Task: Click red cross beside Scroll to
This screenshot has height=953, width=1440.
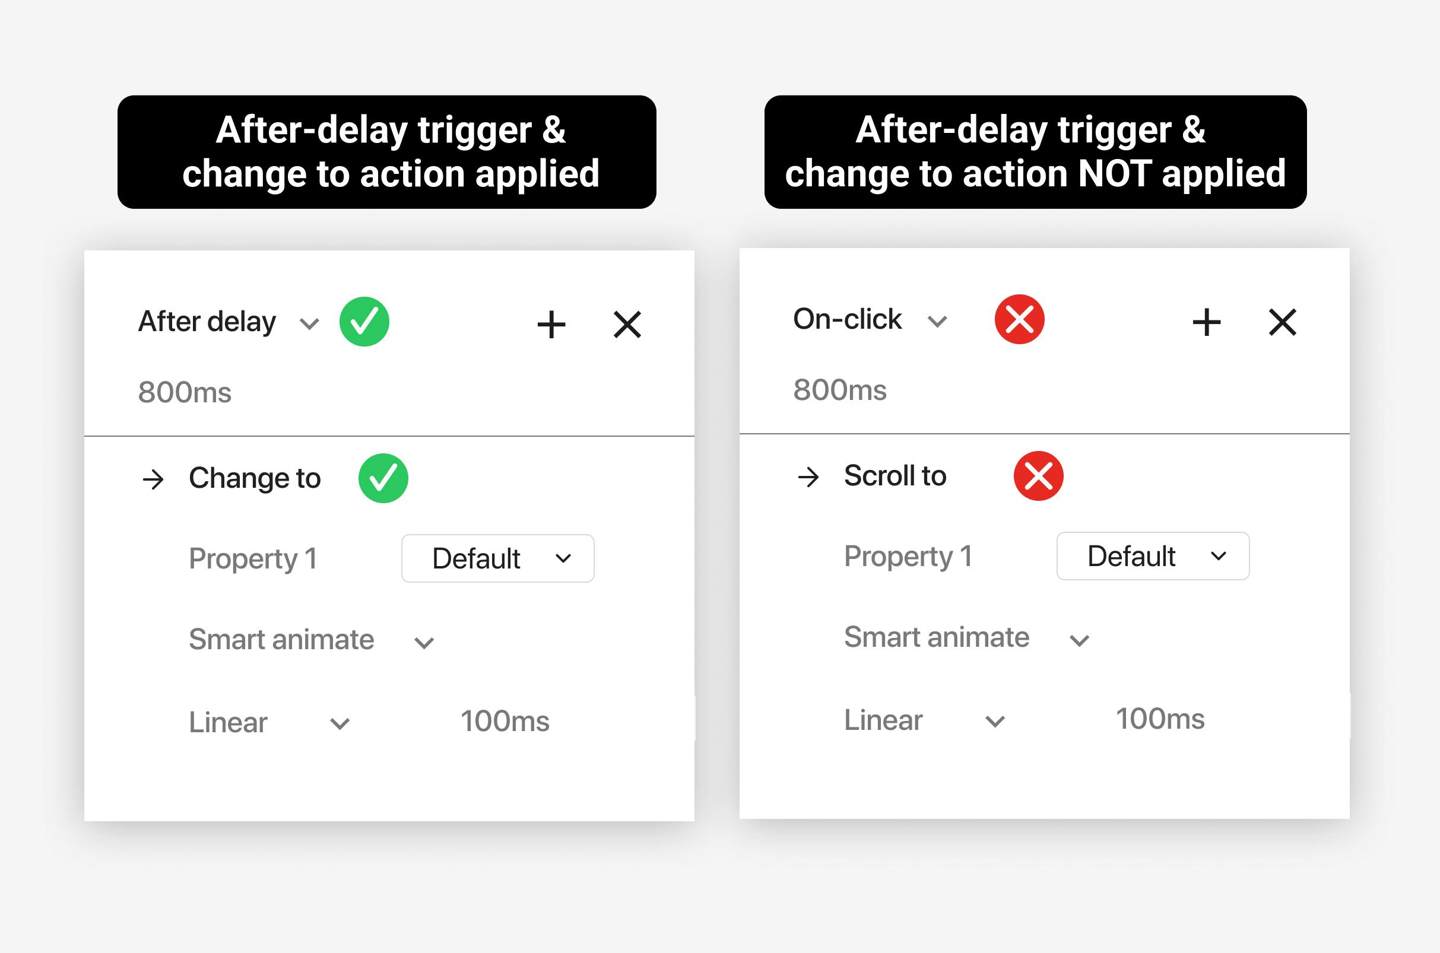Action: 1038,476
